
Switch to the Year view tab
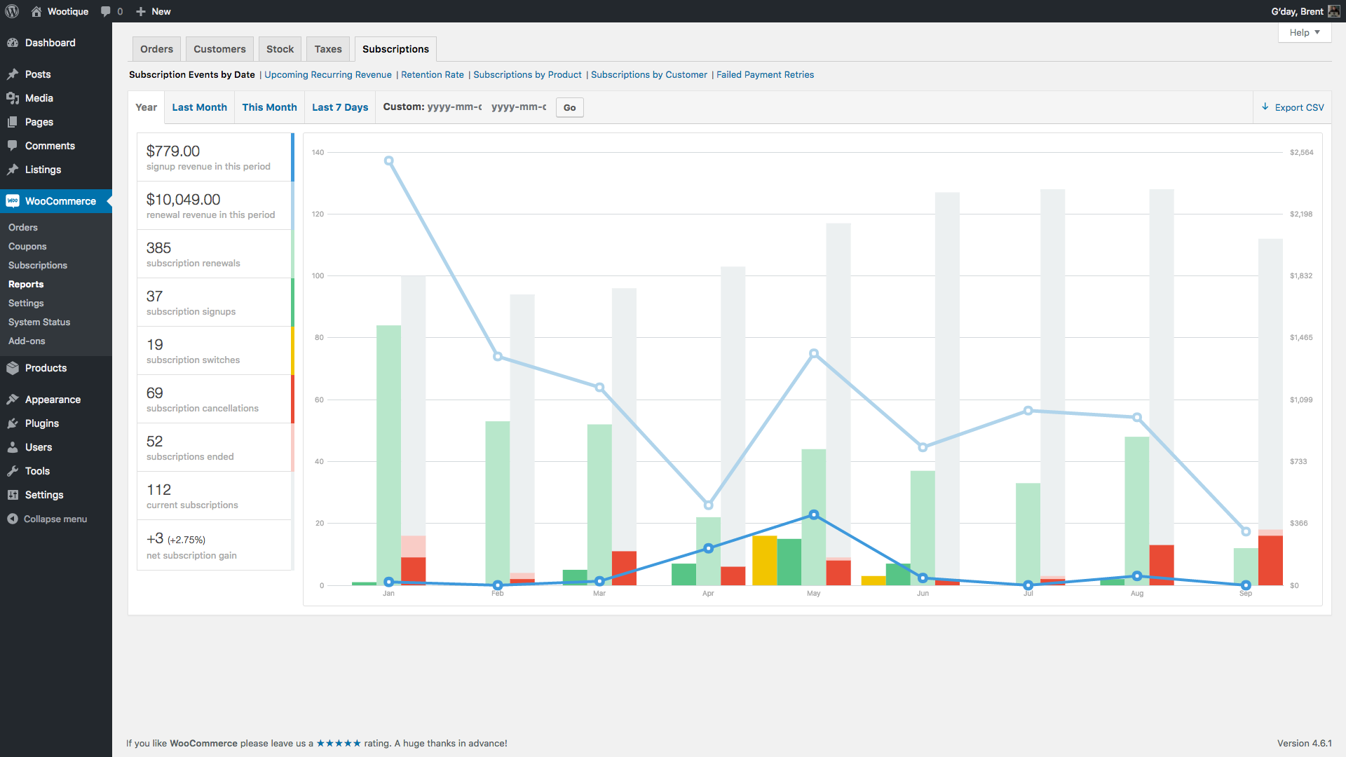(146, 107)
